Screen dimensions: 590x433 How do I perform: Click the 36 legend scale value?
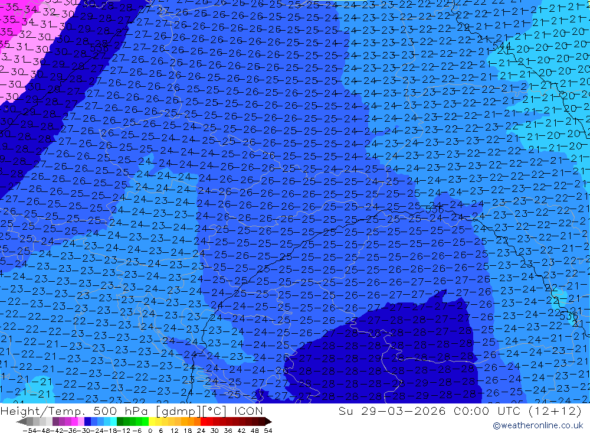tap(228, 431)
